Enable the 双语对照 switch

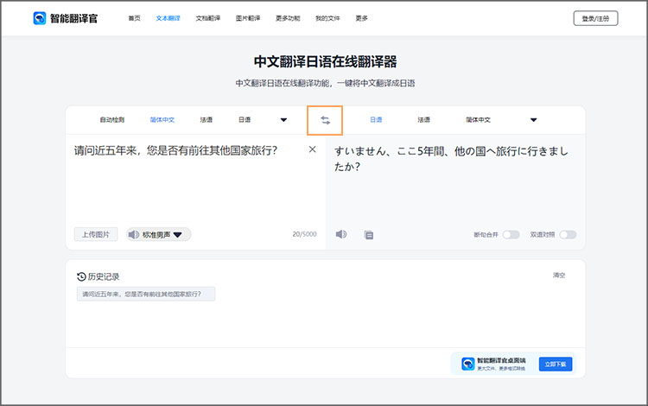click(x=568, y=234)
